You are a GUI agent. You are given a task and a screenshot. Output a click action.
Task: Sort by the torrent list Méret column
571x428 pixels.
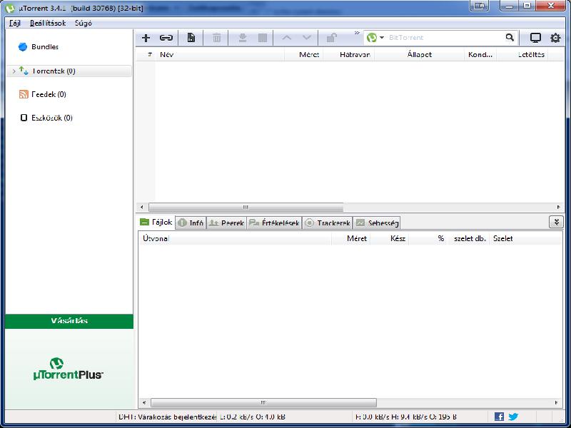tap(304, 55)
